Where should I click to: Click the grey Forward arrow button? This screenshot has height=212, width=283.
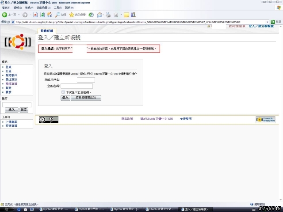pyautogui.click(x=25, y=15)
